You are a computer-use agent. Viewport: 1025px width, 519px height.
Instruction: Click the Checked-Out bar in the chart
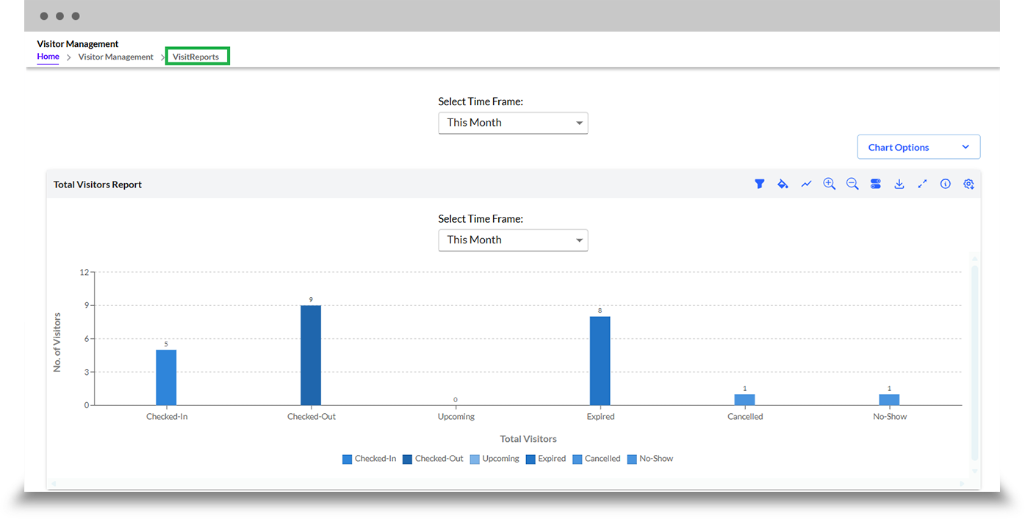coord(311,355)
